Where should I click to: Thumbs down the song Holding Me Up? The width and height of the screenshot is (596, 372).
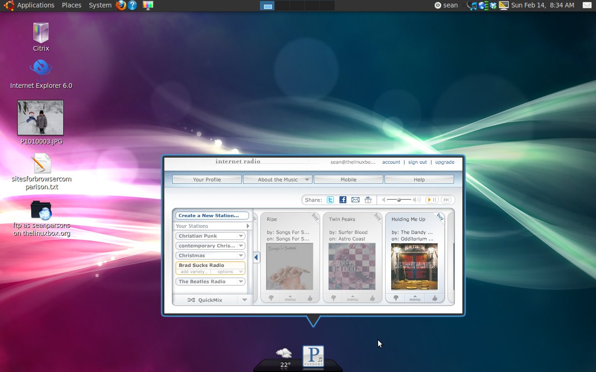[395, 298]
